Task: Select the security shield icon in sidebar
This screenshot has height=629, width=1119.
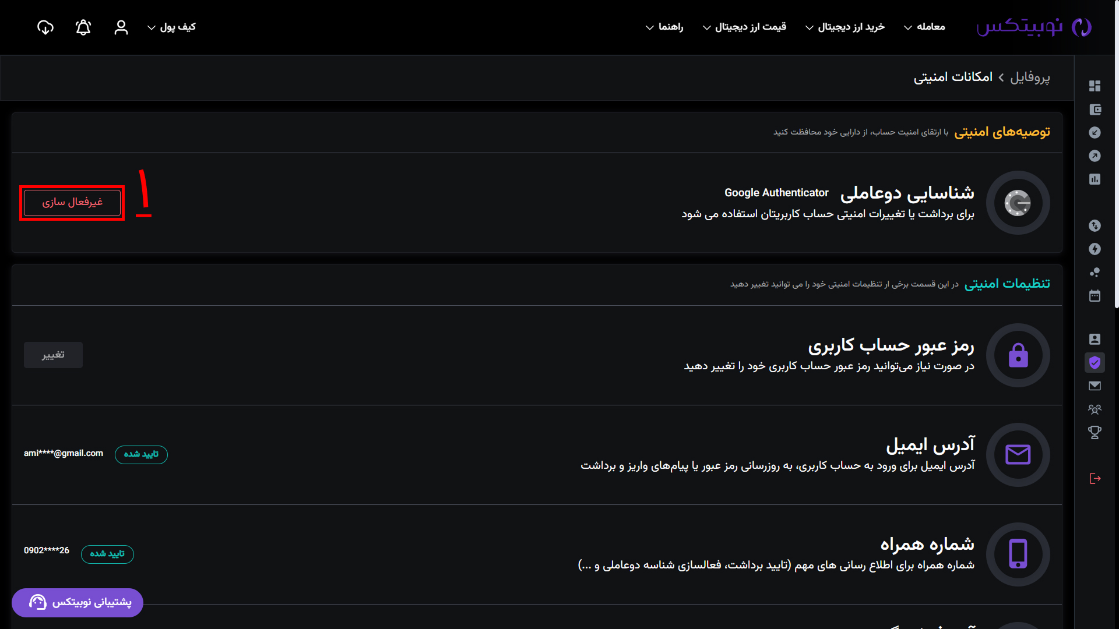Action: click(1095, 362)
